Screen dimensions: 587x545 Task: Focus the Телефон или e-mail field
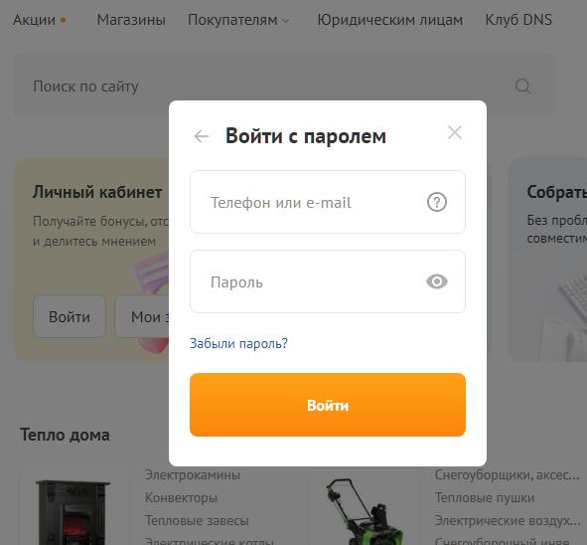(x=328, y=202)
